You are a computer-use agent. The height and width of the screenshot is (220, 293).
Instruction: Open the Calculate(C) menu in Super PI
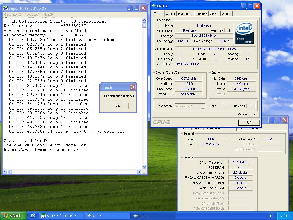12,15
